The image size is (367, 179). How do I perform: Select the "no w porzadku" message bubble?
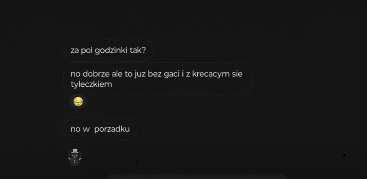click(100, 129)
